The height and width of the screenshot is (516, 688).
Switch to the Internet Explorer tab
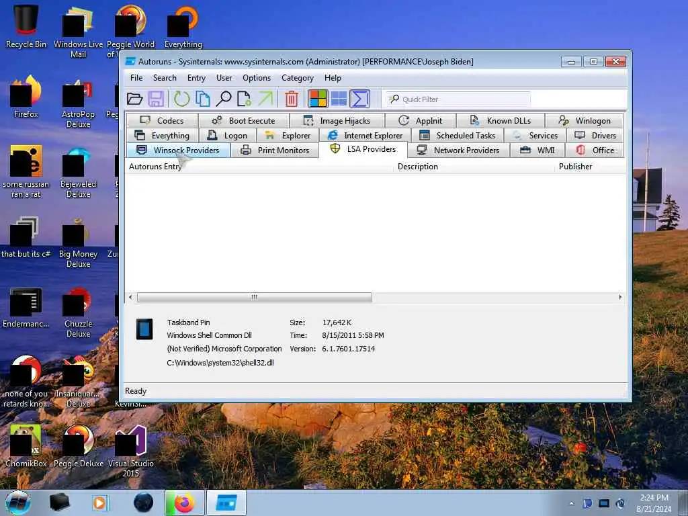coord(365,136)
